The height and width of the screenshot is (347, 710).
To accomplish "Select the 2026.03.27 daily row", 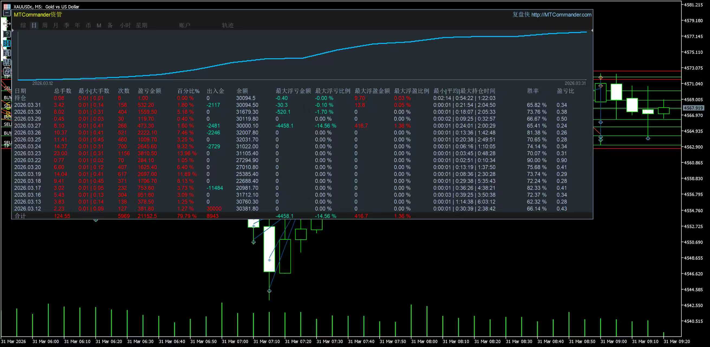I will pos(28,126).
